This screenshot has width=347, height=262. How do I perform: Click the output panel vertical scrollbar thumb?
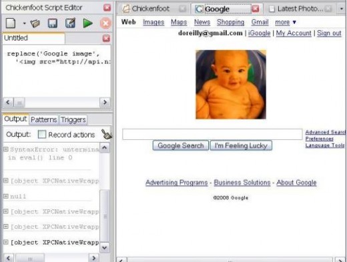tap(105, 216)
